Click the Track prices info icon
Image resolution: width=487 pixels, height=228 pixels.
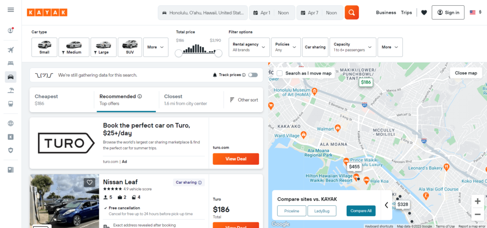[243, 75]
